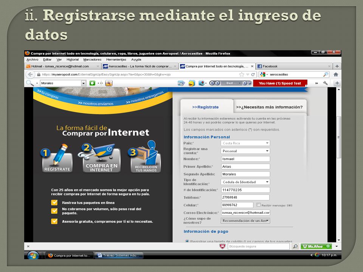Bookmark this page with the star icon
Image resolution: width=363 pixels, height=272 pixels.
tap(242, 74)
